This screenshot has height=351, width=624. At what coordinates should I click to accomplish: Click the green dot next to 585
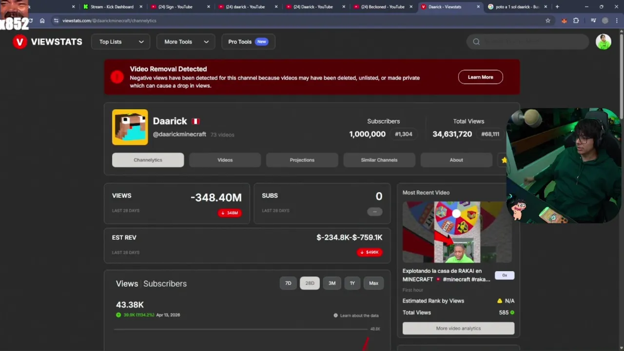(x=512, y=312)
